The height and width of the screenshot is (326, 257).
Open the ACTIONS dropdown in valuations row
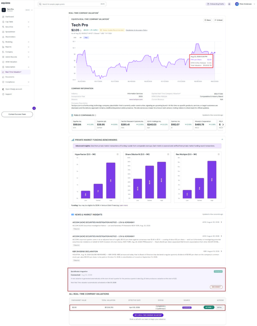coord(209,307)
